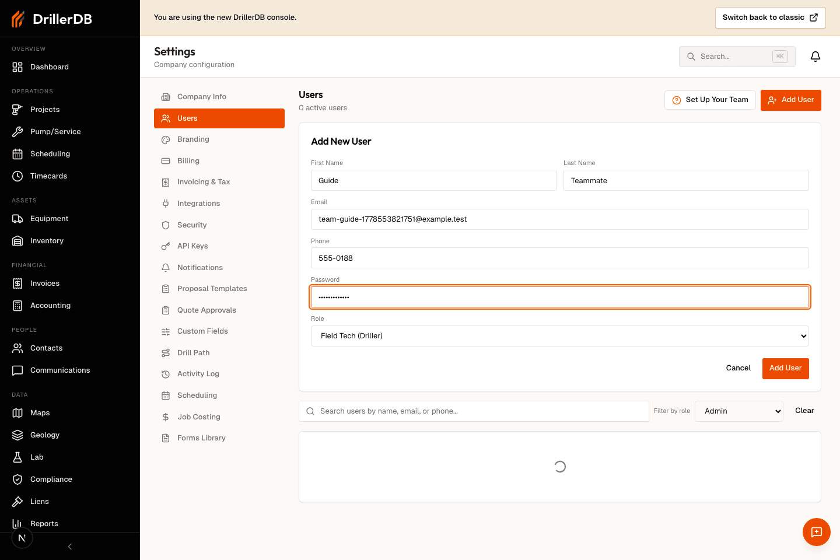
Task: Click the header Add User button
Action: tap(790, 100)
